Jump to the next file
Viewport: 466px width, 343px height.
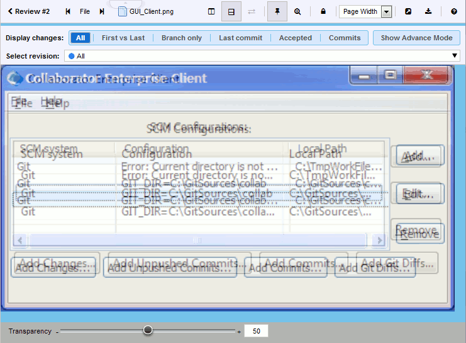102,11
